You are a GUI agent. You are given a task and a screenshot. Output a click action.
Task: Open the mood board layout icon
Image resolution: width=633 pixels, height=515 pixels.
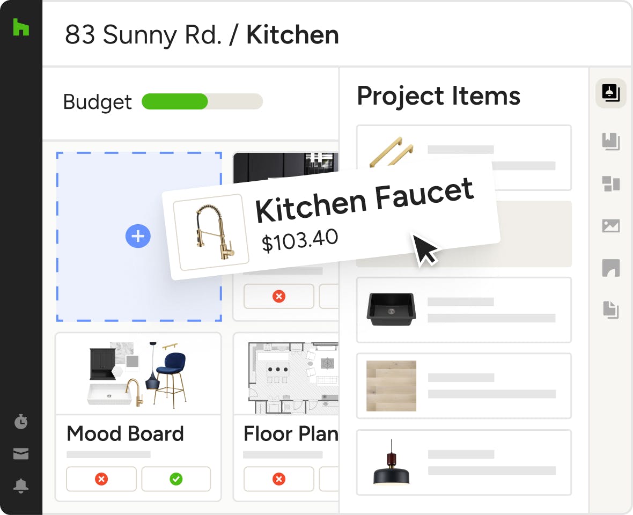[x=611, y=183]
